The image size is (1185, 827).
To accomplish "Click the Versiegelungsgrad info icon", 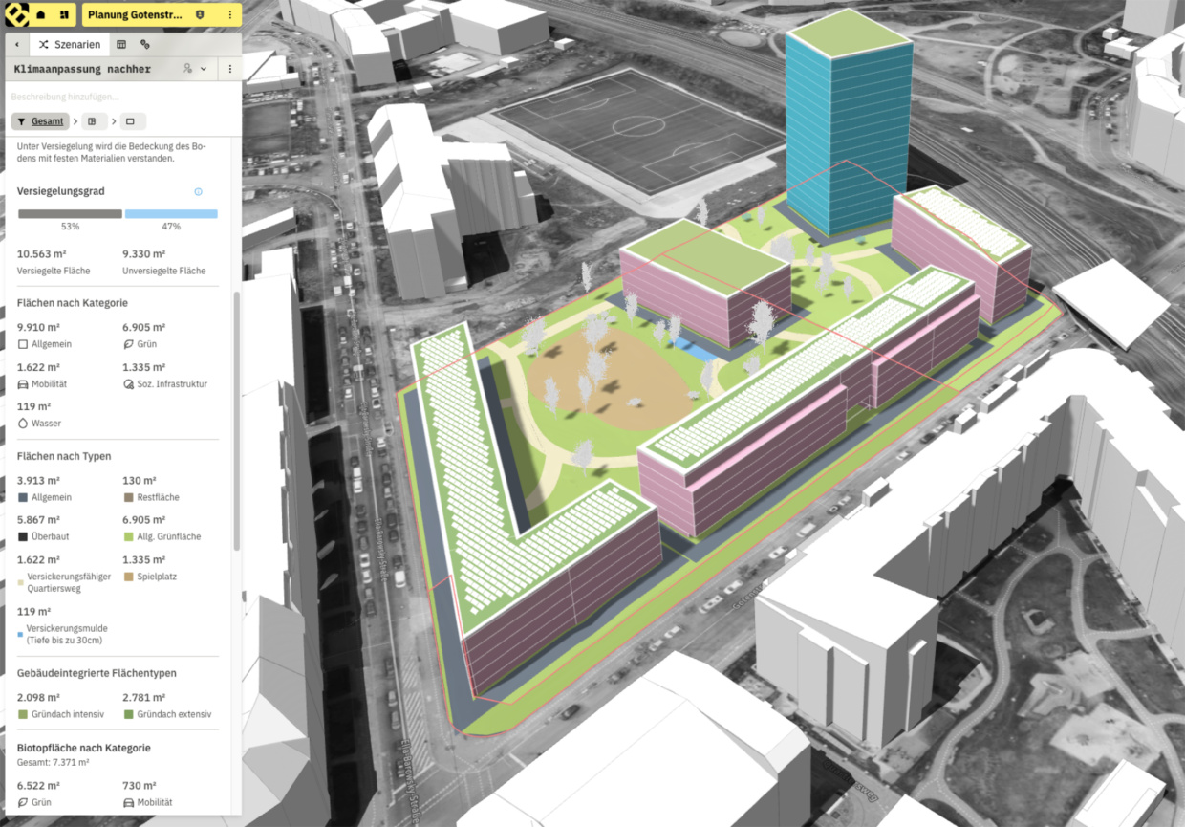I will pyautogui.click(x=198, y=191).
